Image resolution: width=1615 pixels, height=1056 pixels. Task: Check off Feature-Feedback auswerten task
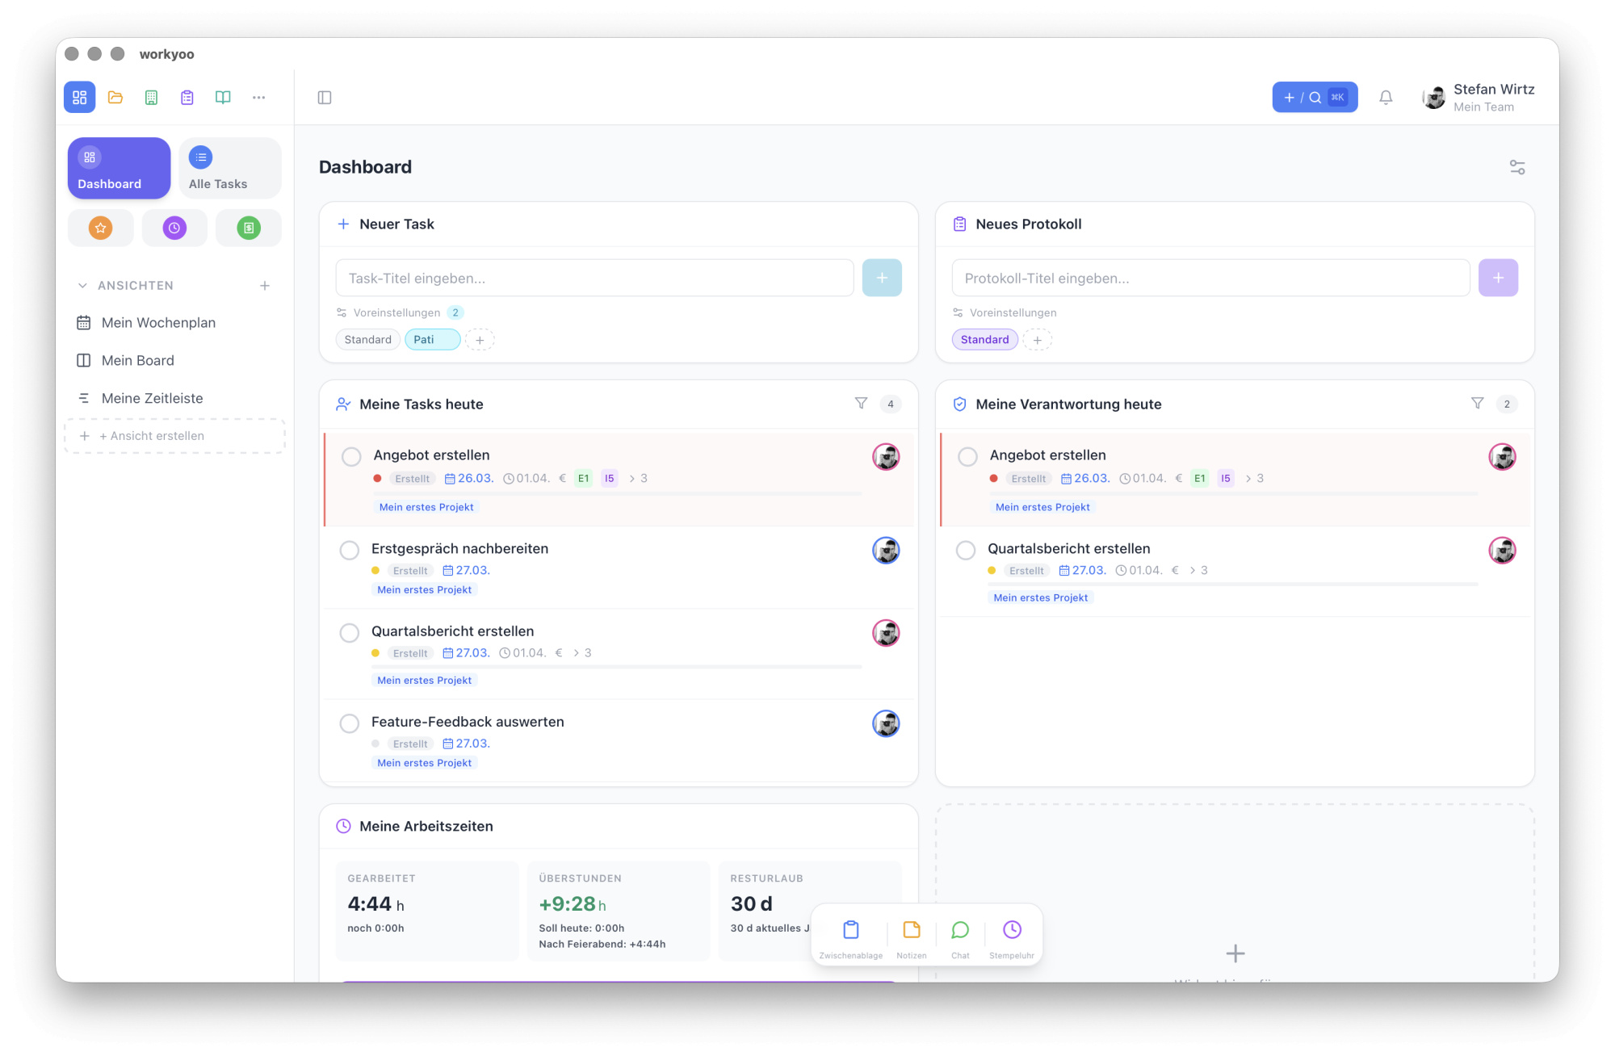pyautogui.click(x=350, y=723)
